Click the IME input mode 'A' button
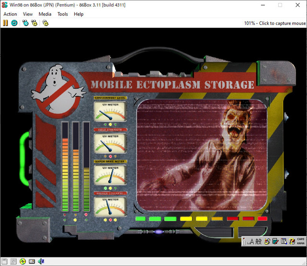307x266 pixels. tap(251, 242)
